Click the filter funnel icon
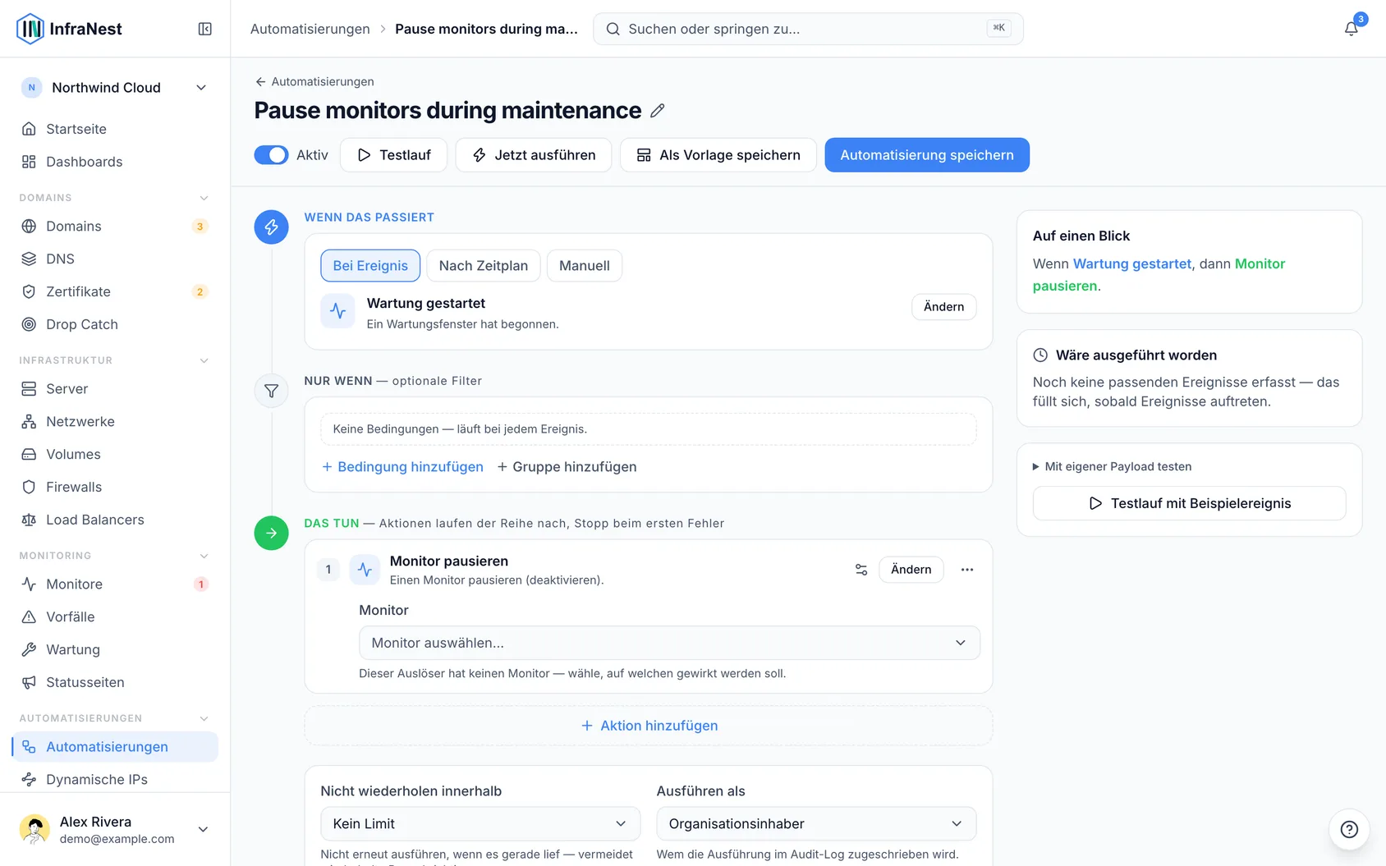Screen dimensions: 1386x866 (271, 391)
